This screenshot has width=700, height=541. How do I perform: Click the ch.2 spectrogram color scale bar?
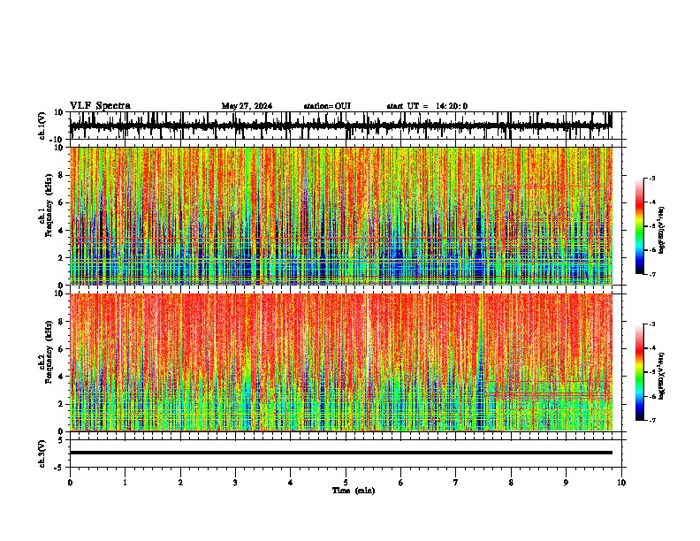point(639,372)
